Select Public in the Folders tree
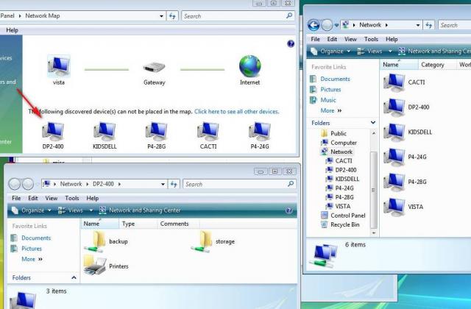Screen dimensions: 471x309 [333, 133]
